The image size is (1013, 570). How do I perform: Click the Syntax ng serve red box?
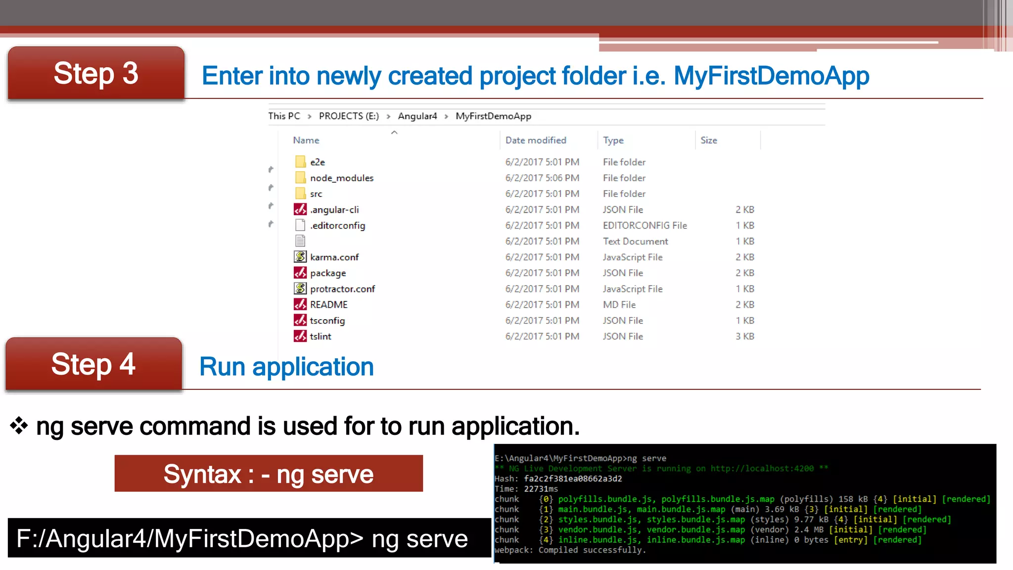point(269,474)
